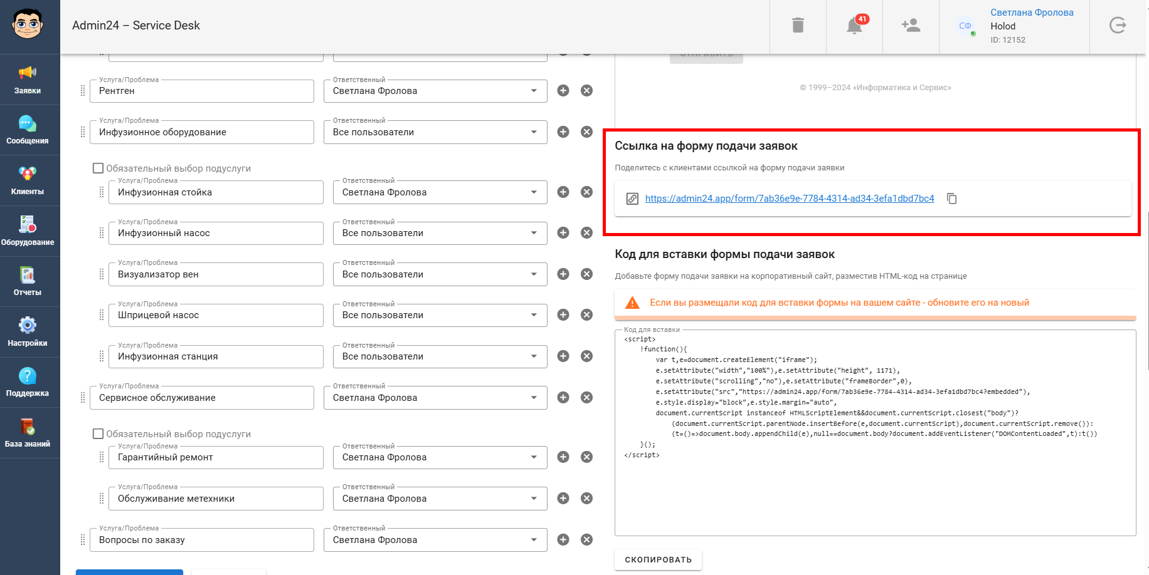Open Поддержка in the sidebar
The image size is (1149, 575).
tap(28, 383)
